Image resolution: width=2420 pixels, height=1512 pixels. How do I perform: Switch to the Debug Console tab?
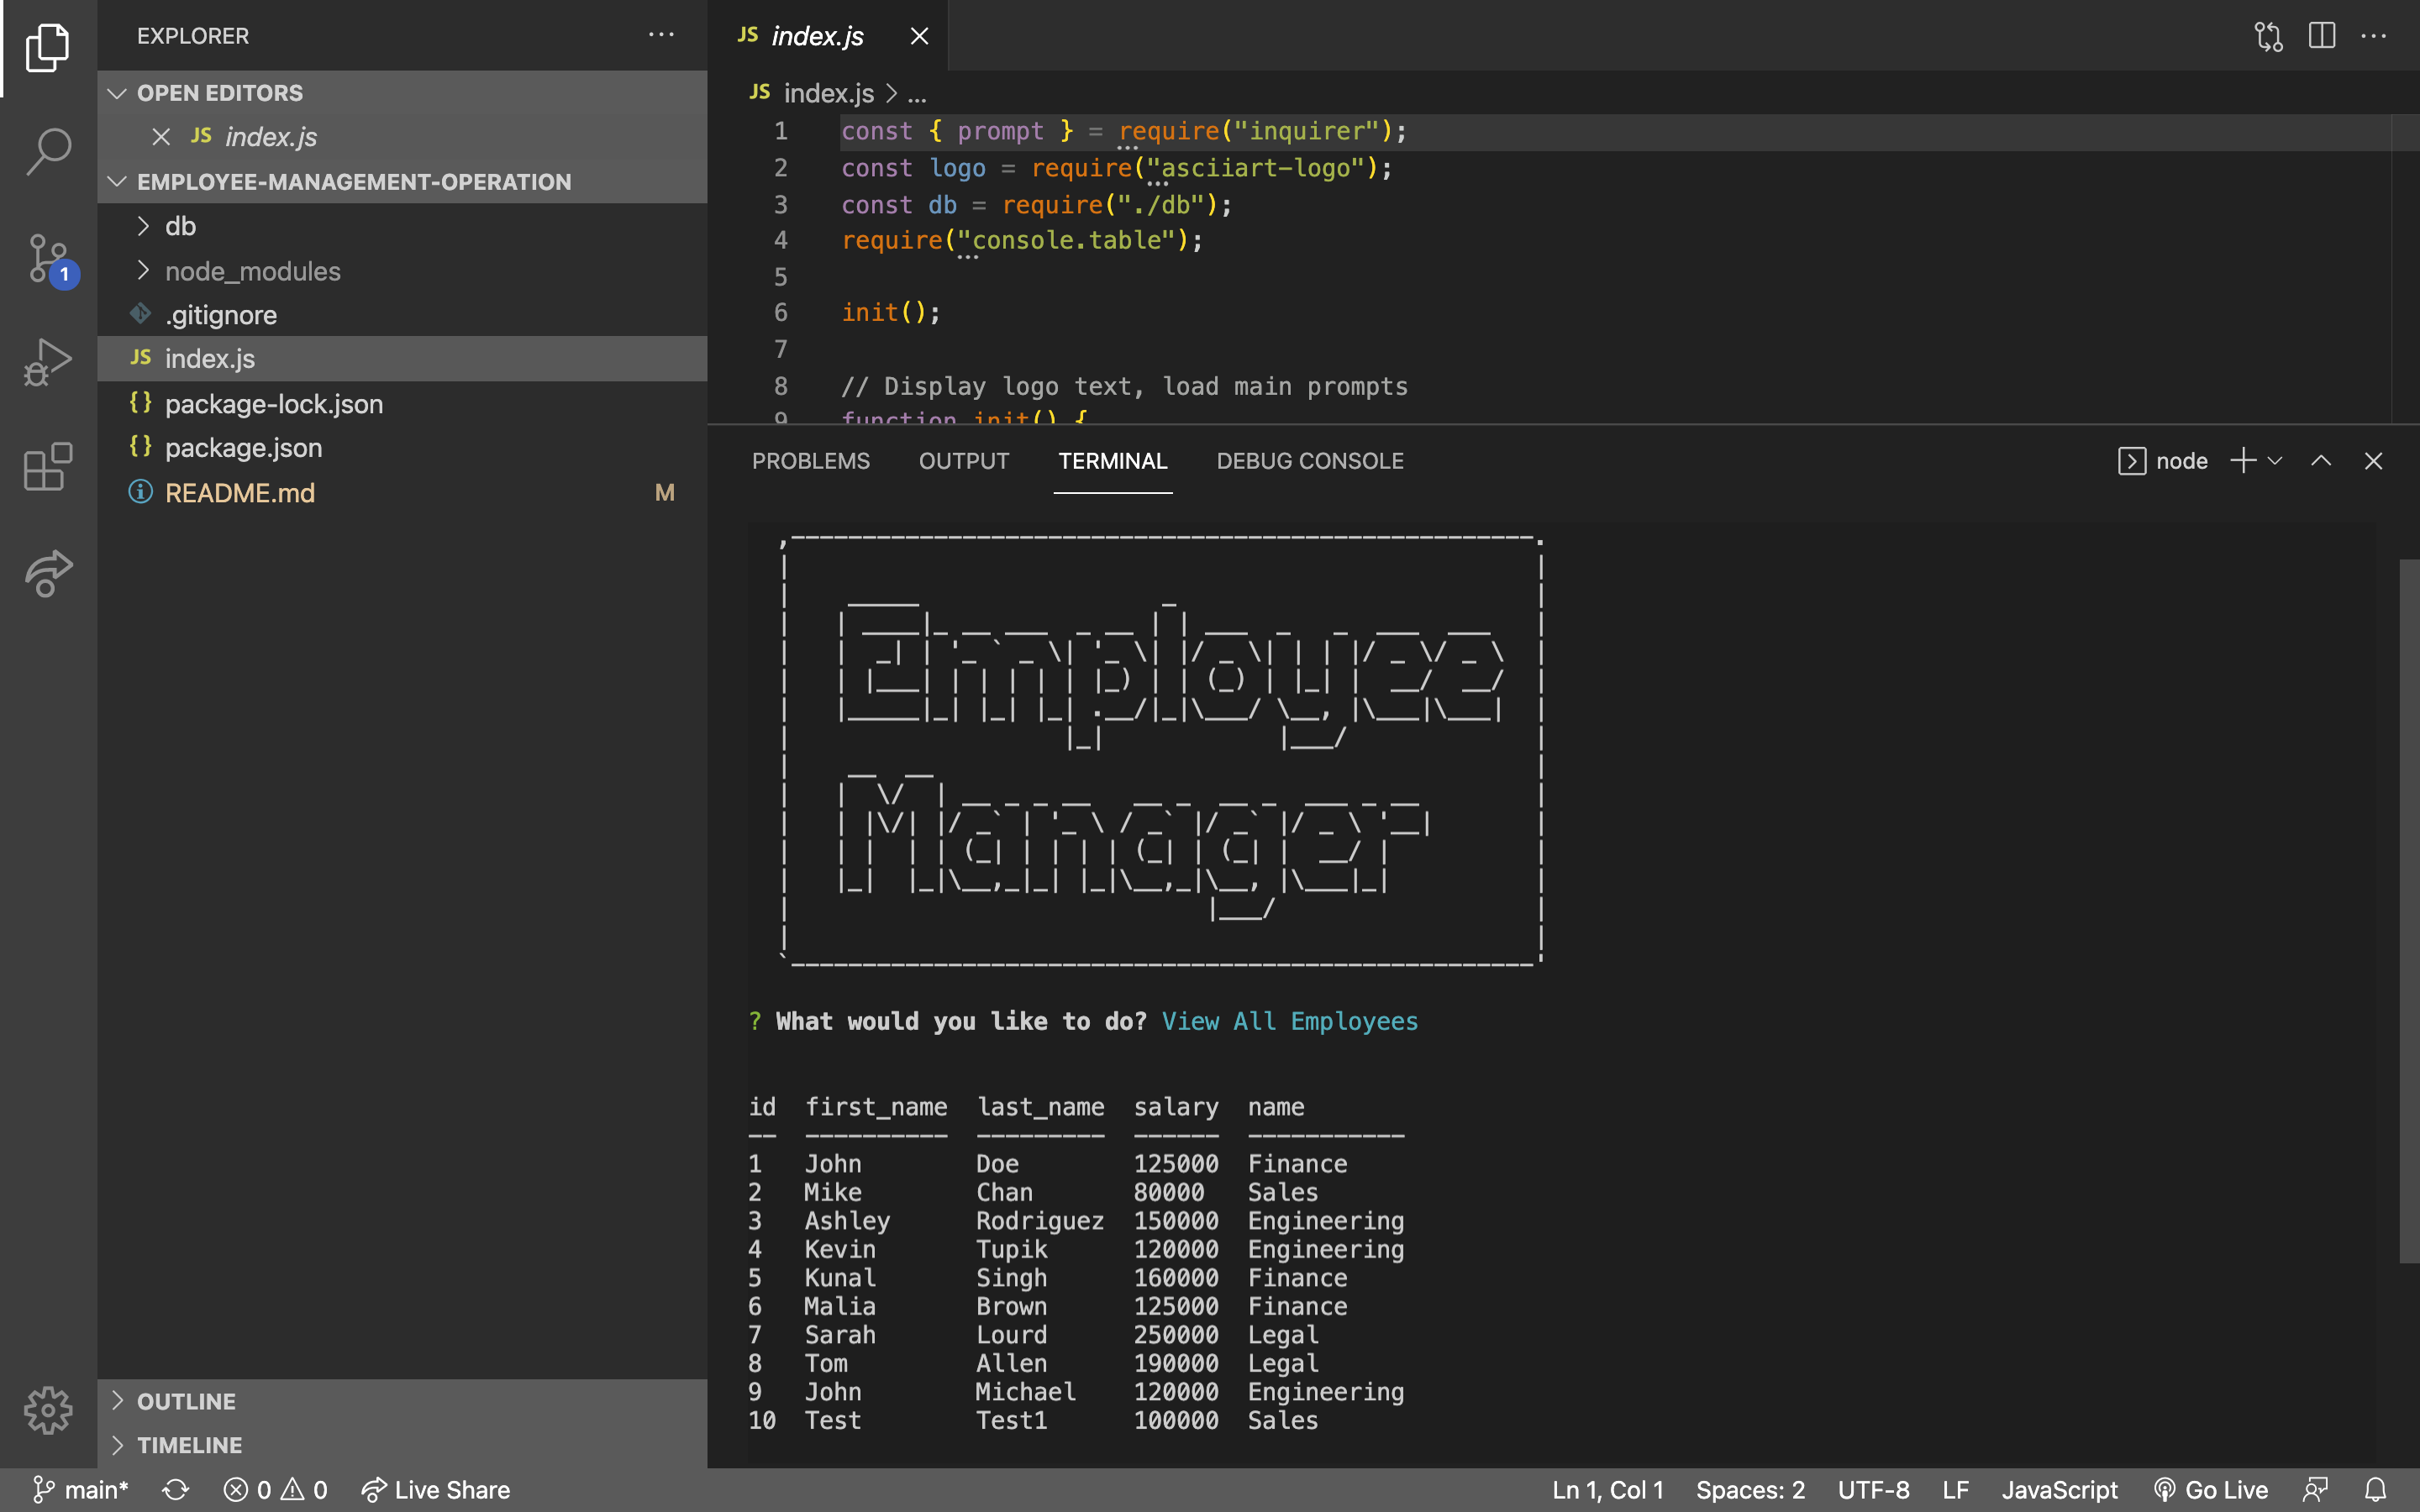1310,461
